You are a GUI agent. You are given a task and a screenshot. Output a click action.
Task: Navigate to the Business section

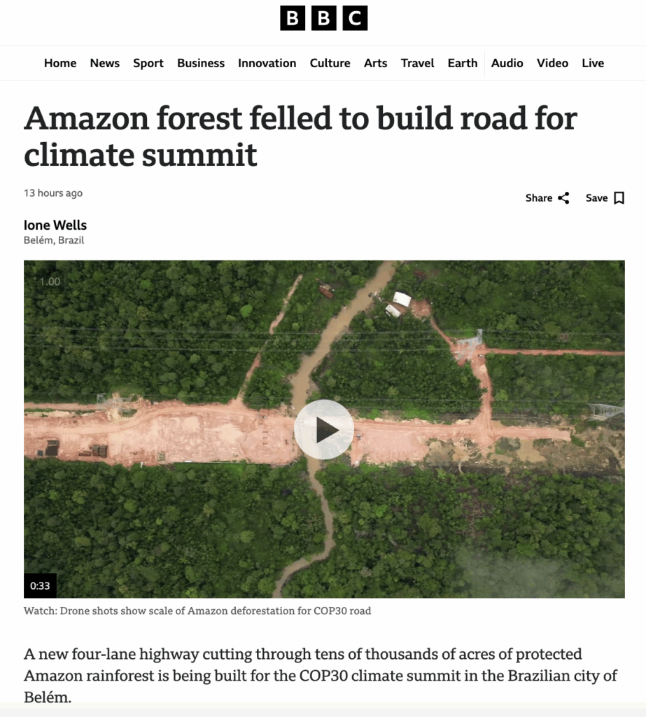point(201,63)
